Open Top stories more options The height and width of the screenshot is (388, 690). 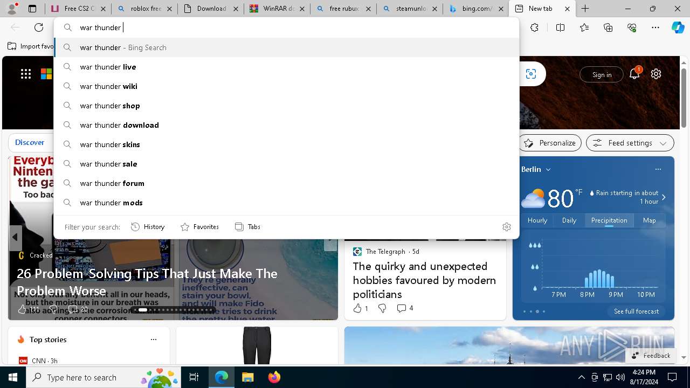(x=154, y=339)
